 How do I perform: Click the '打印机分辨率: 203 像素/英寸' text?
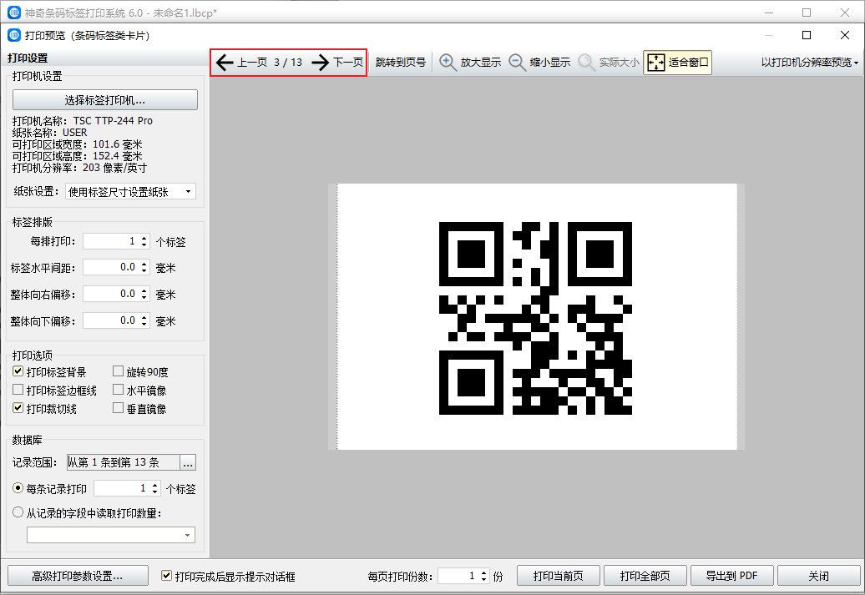pos(79,168)
